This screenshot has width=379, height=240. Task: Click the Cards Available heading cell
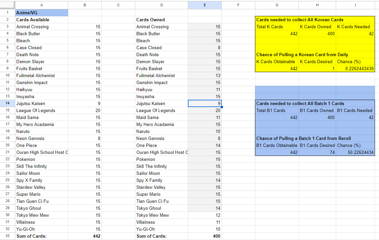pos(41,20)
